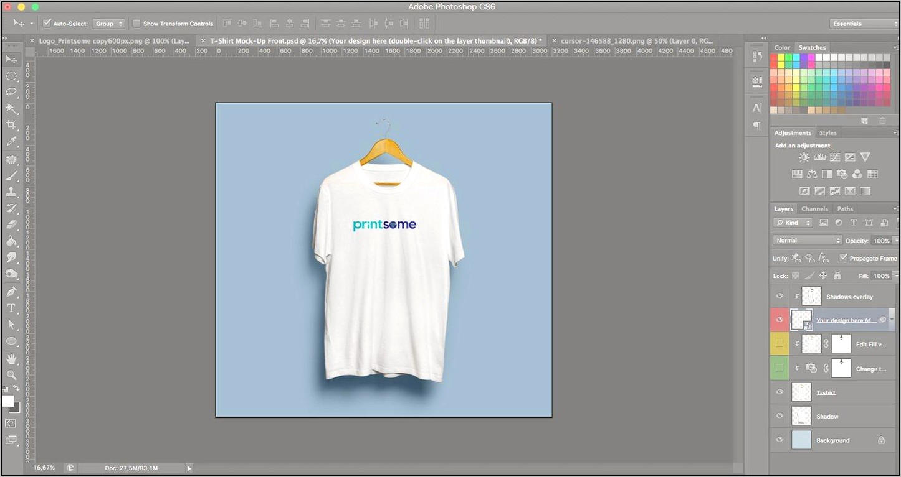Image resolution: width=901 pixels, height=477 pixels.
Task: Hide the Your design here layer
Action: [x=779, y=320]
